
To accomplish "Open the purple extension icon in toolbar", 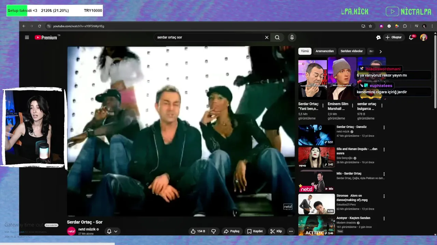I will [381, 26].
